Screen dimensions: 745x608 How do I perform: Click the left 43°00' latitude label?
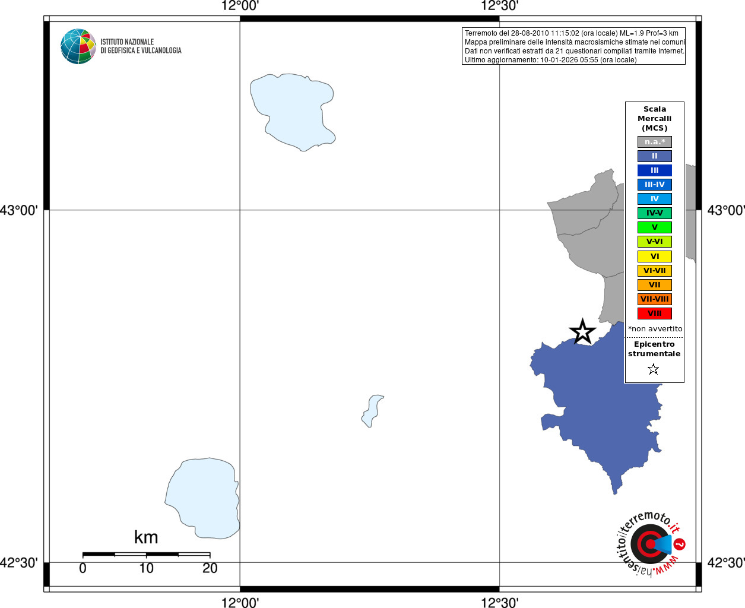point(19,210)
